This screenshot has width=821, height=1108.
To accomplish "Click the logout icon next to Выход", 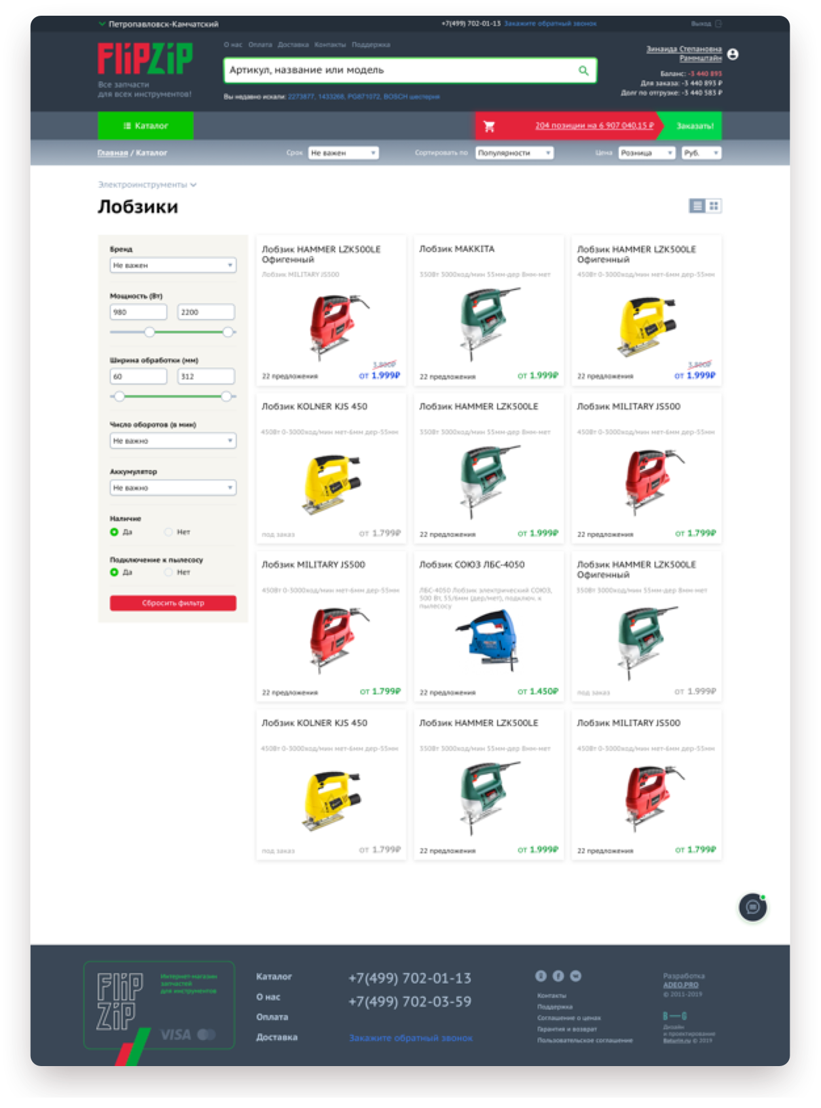I will pos(718,24).
